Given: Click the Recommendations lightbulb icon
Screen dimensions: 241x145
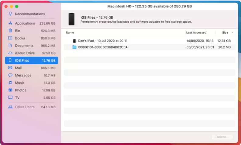Looking at the screenshot, I should [x=10, y=14].
